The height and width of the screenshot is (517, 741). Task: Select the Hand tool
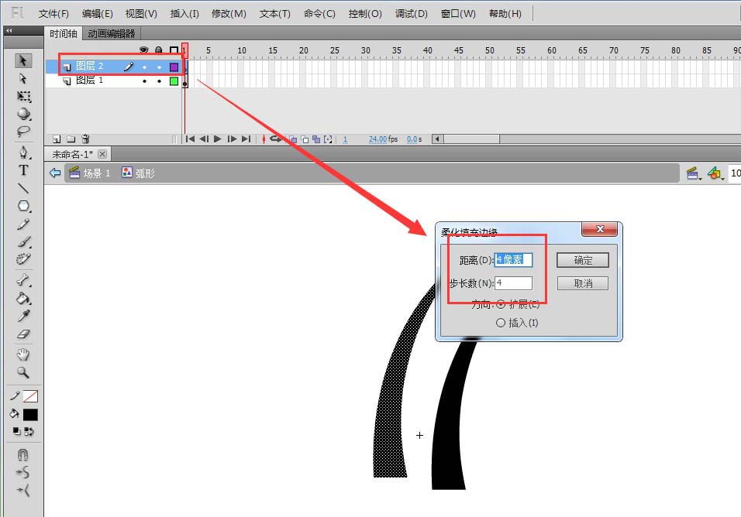coord(22,354)
